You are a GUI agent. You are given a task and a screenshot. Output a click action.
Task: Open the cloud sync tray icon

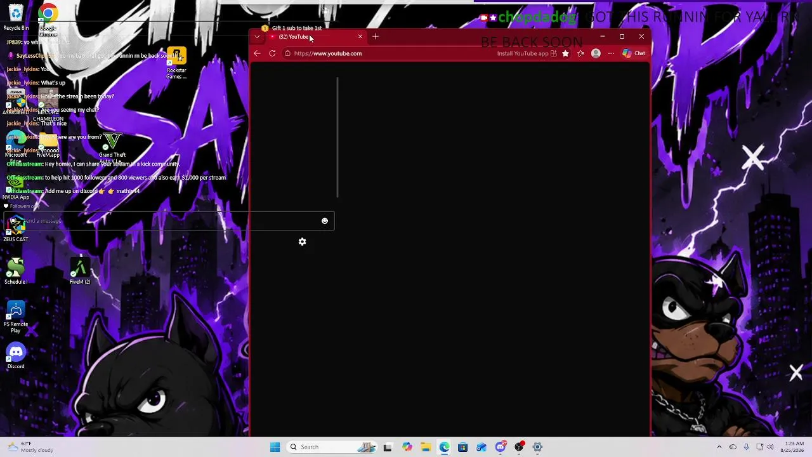(x=733, y=447)
